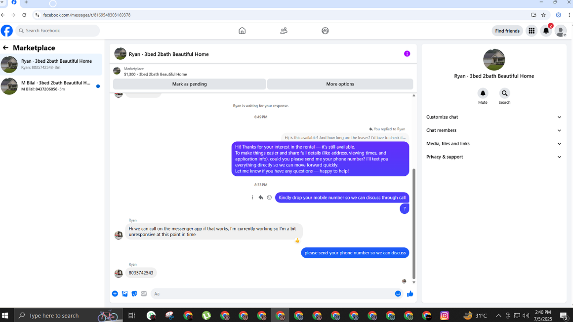This screenshot has width=573, height=322.
Task: Open the Instagram app on the taskbar
Action: click(445, 316)
